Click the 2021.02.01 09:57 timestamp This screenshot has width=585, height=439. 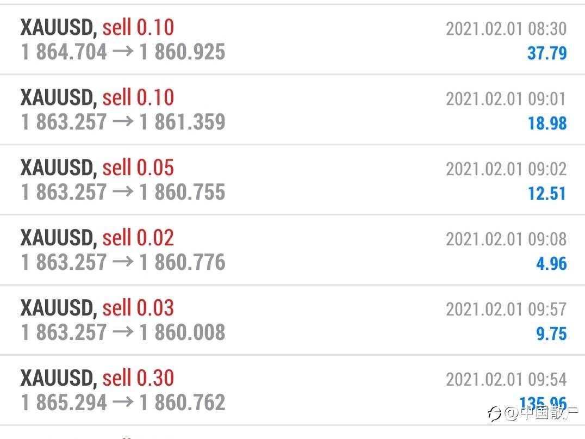(506, 310)
